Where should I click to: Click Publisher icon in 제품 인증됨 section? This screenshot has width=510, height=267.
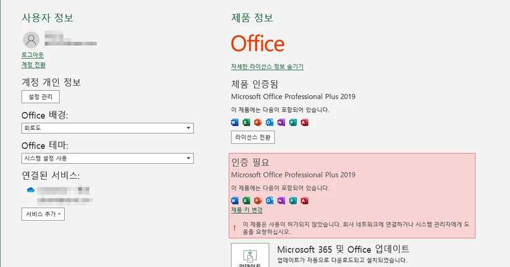[x=293, y=122]
